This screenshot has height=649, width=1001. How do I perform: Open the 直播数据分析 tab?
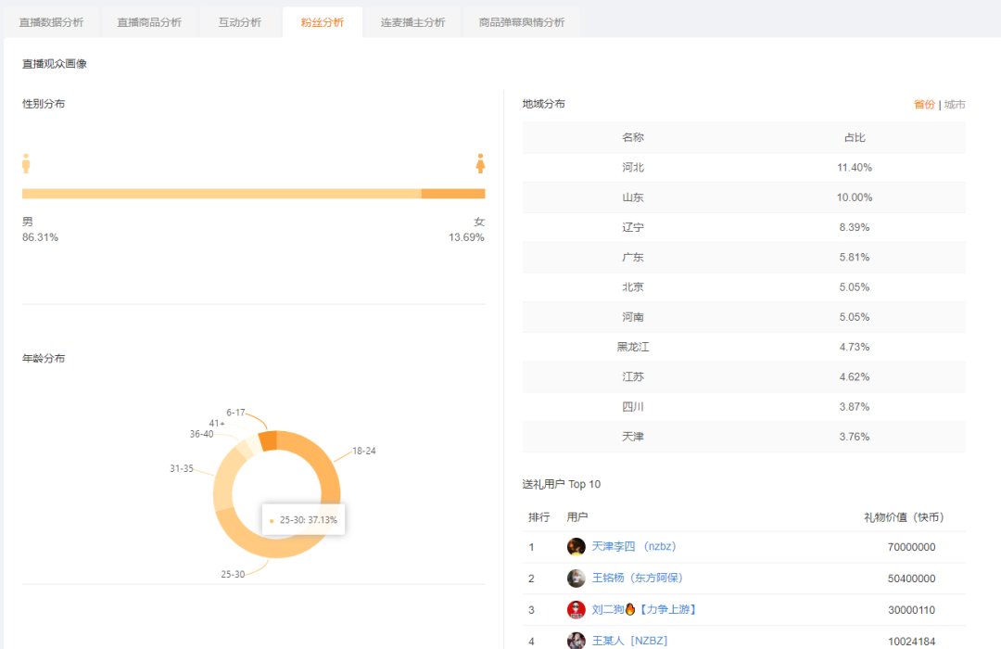coord(51,22)
